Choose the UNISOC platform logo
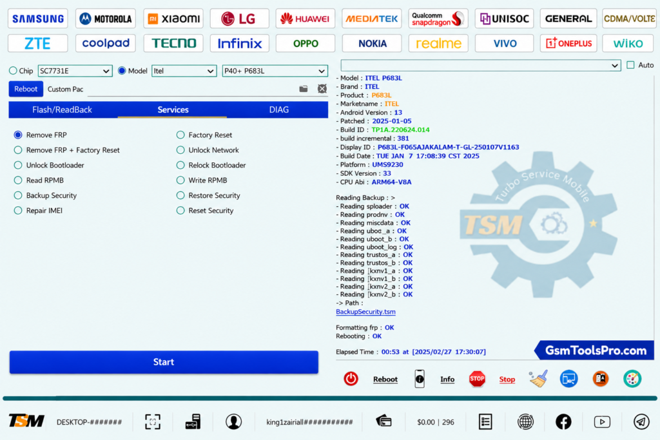This screenshot has height=440, width=660. click(x=504, y=19)
